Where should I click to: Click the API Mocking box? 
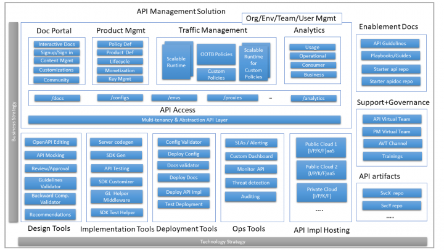[x=50, y=155]
